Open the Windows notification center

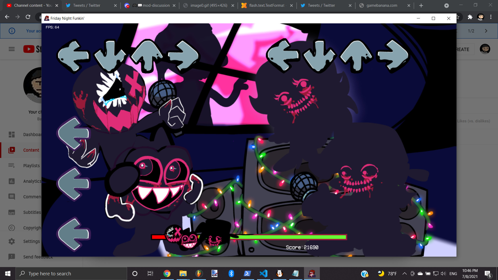(488, 274)
